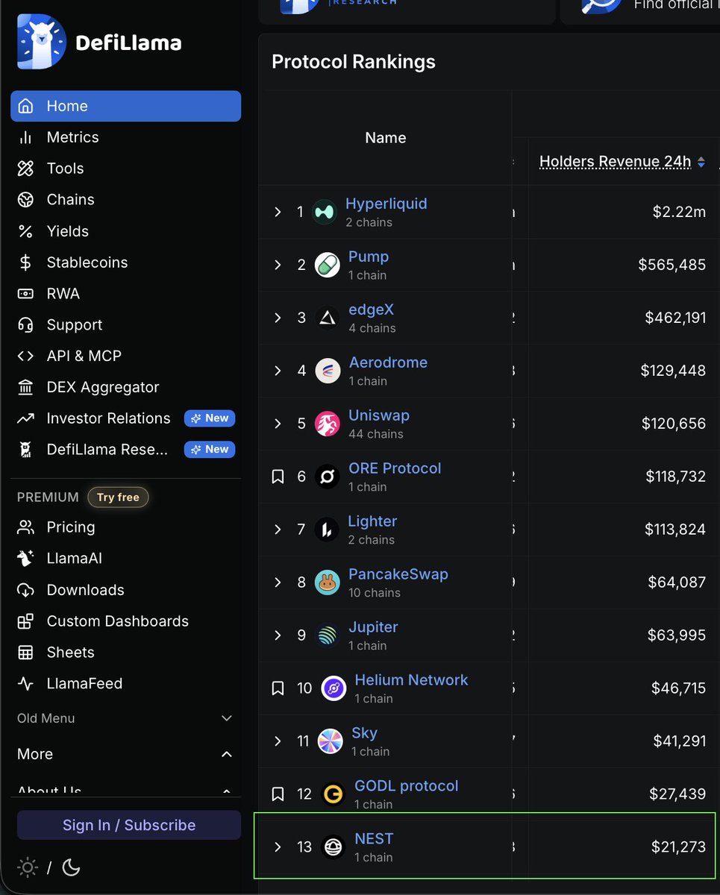Expand the Sky row

tap(278, 741)
